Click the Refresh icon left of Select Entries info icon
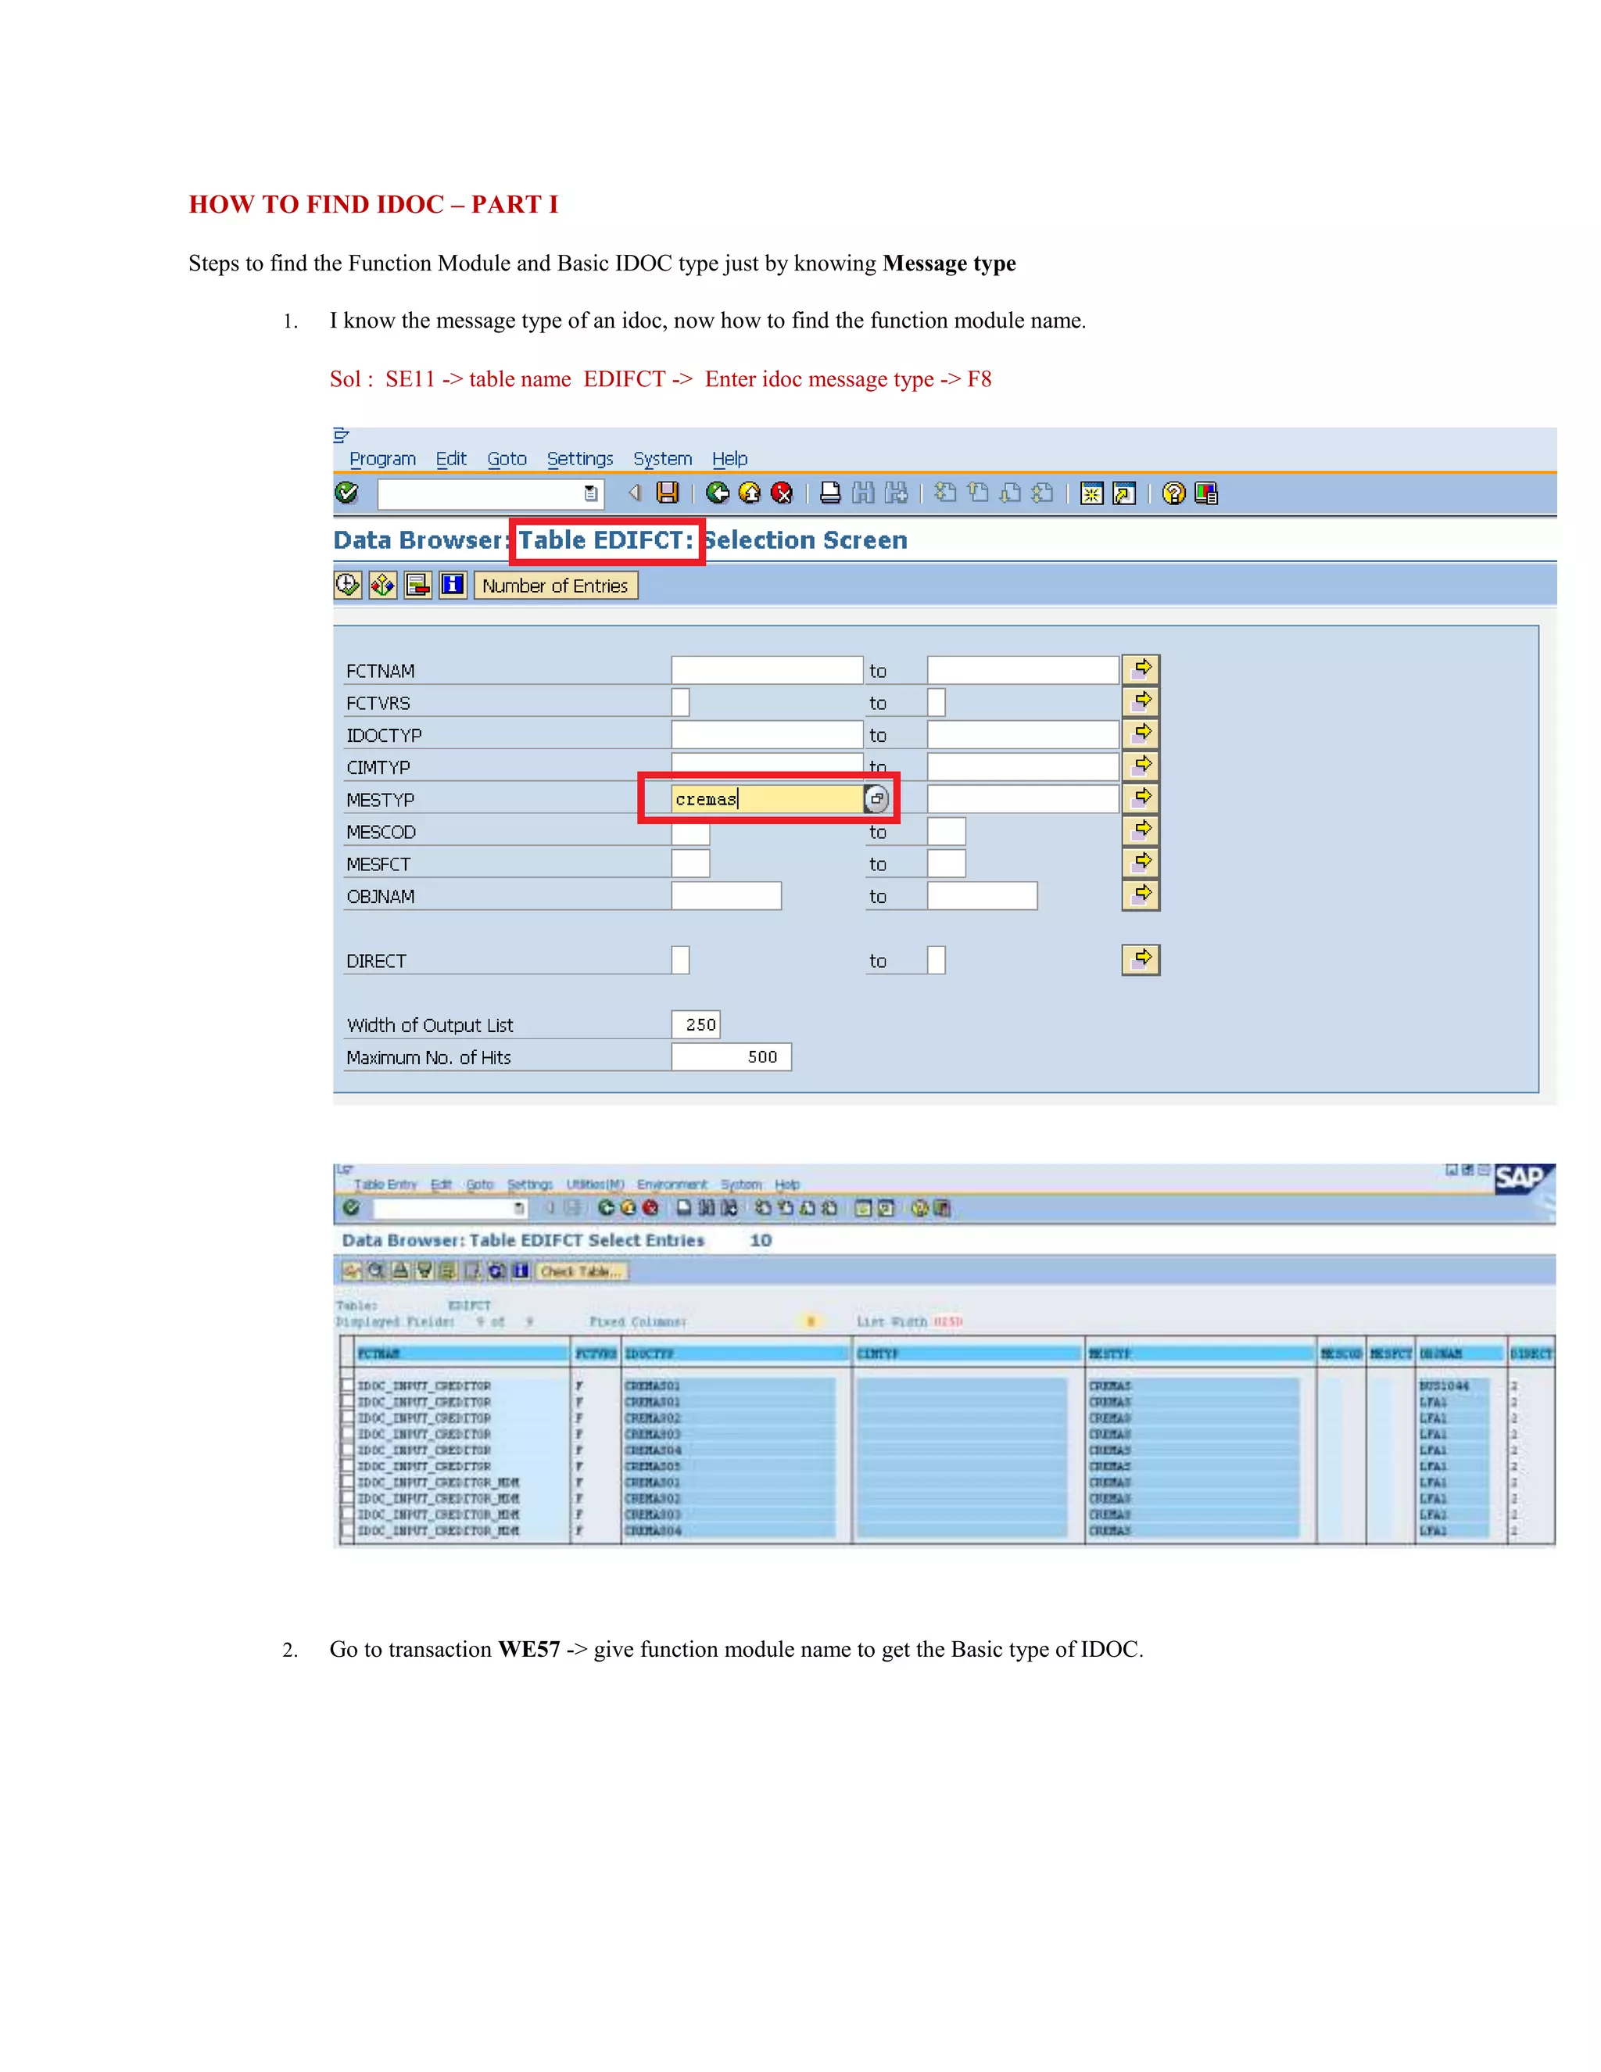This screenshot has height=2072, width=1601. [497, 1271]
